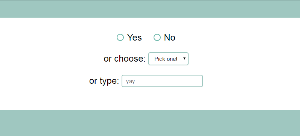Click the "Yes" text label
This screenshot has width=300, height=136.
point(134,38)
